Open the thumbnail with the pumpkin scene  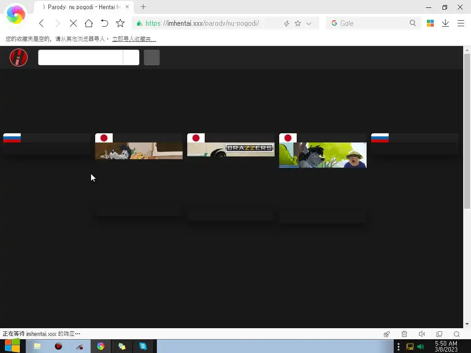click(139, 151)
